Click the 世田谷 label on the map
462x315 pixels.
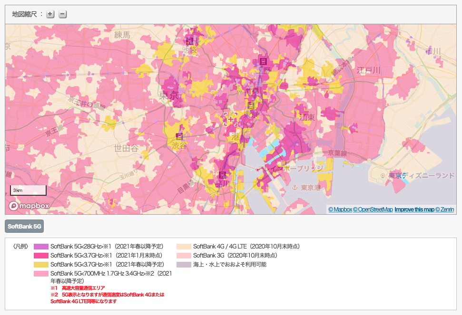click(126, 148)
